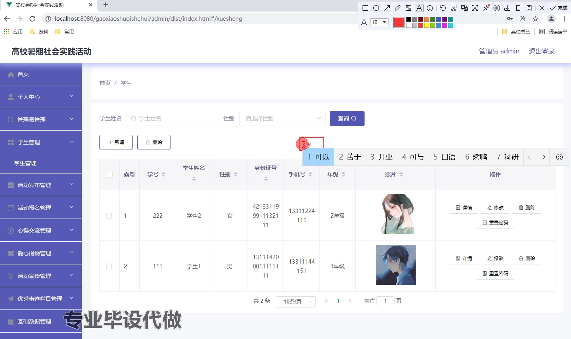571x339 pixels.
Task: Check the row checkbox for 学生1
Action: (x=109, y=266)
